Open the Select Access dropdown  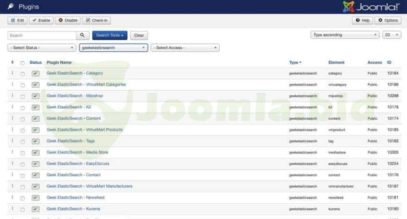point(185,48)
